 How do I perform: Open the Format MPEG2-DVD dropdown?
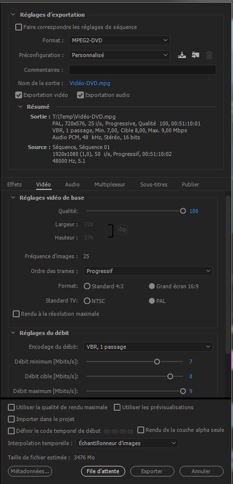119,40
